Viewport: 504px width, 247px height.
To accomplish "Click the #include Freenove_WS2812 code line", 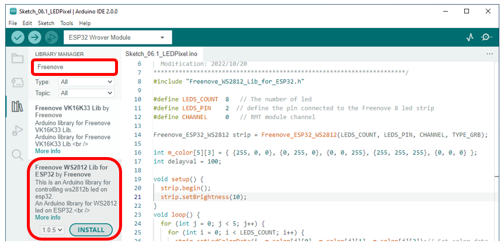I will point(229,82).
